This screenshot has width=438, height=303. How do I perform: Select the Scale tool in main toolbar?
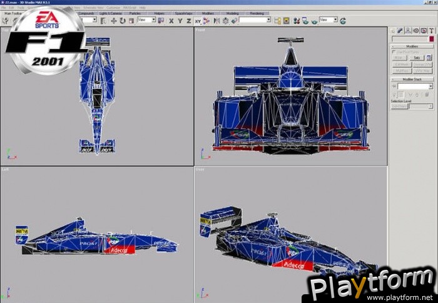(x=131, y=21)
